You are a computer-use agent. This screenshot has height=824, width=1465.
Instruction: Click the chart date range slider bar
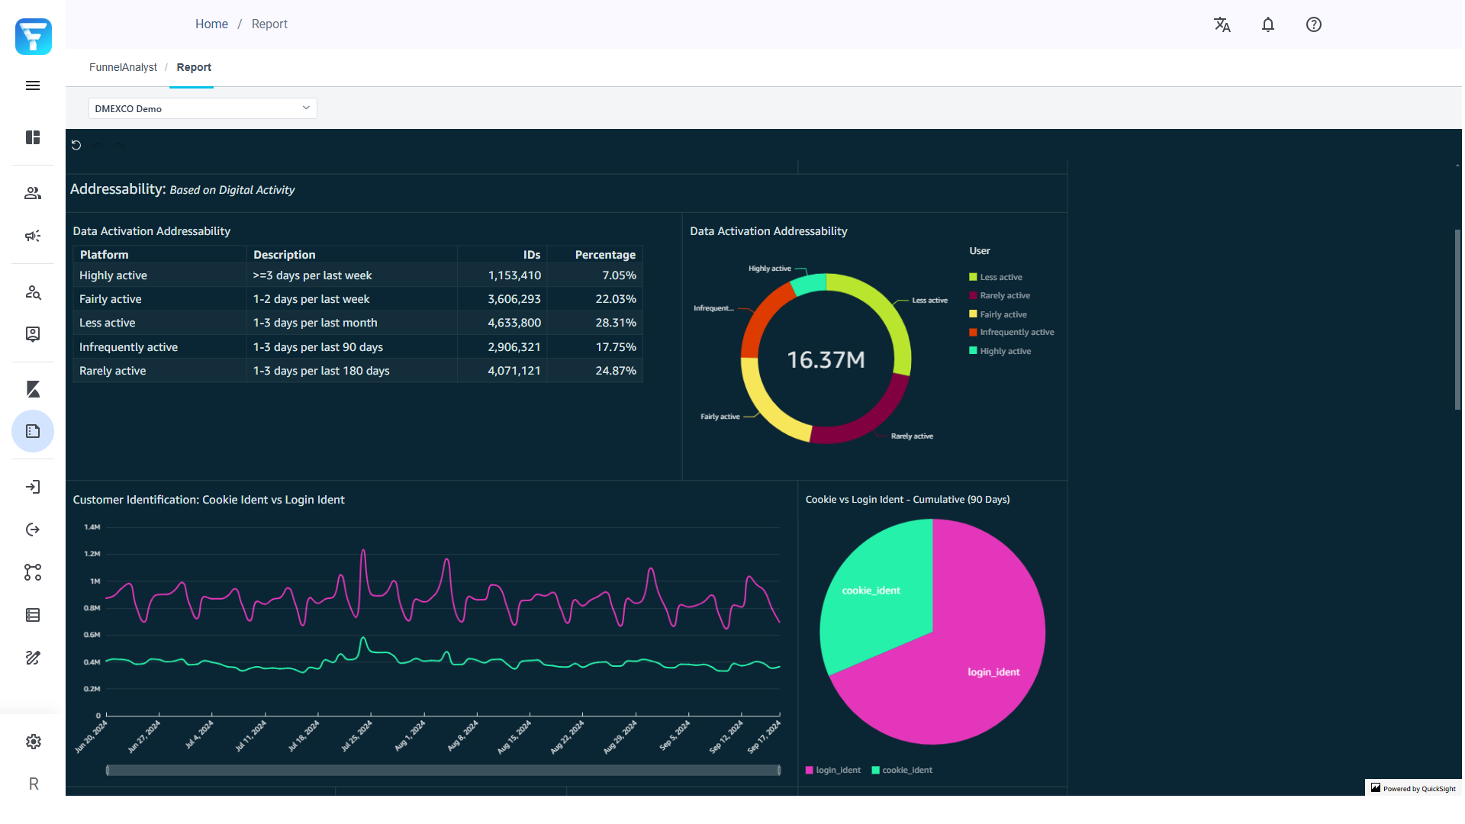coord(443,771)
